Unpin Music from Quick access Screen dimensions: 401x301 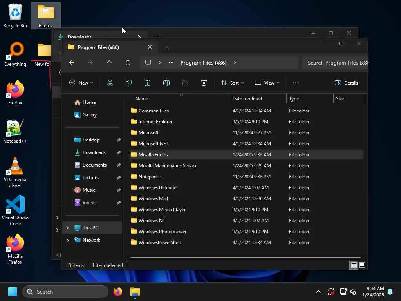119,190
